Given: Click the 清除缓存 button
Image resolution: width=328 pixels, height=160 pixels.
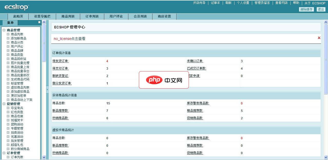Looking at the screenshot, I should (x=306, y=9).
